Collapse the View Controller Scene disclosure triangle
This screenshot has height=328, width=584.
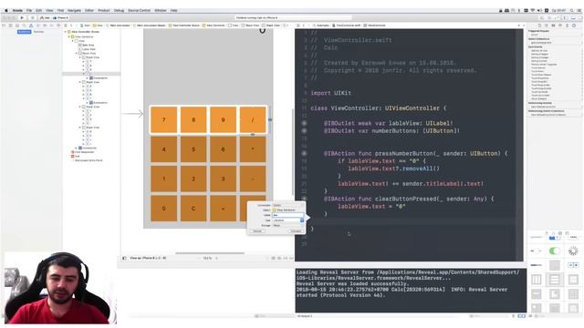pyautogui.click(x=66, y=32)
